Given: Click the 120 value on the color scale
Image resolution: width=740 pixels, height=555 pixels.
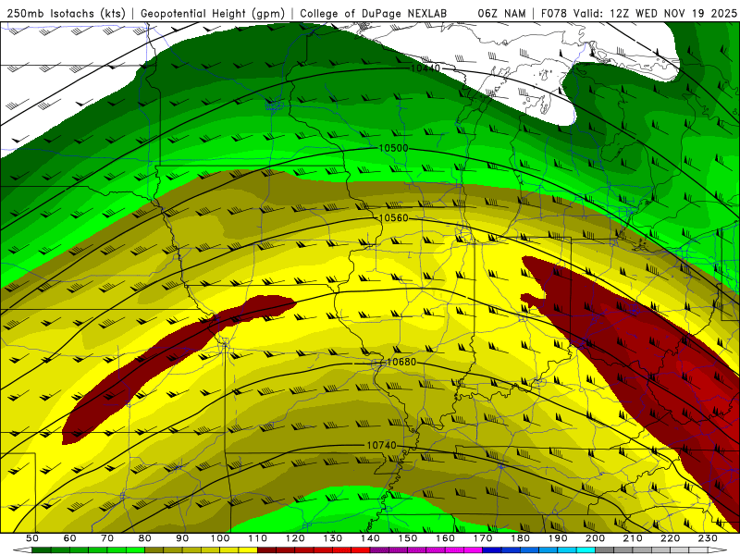Looking at the screenshot, I should [x=295, y=538].
